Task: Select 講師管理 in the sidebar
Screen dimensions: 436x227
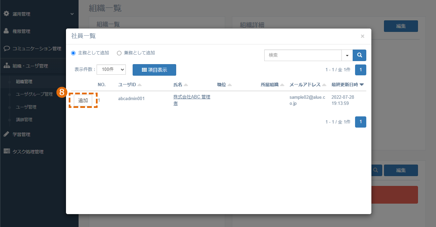Action: pos(24,120)
